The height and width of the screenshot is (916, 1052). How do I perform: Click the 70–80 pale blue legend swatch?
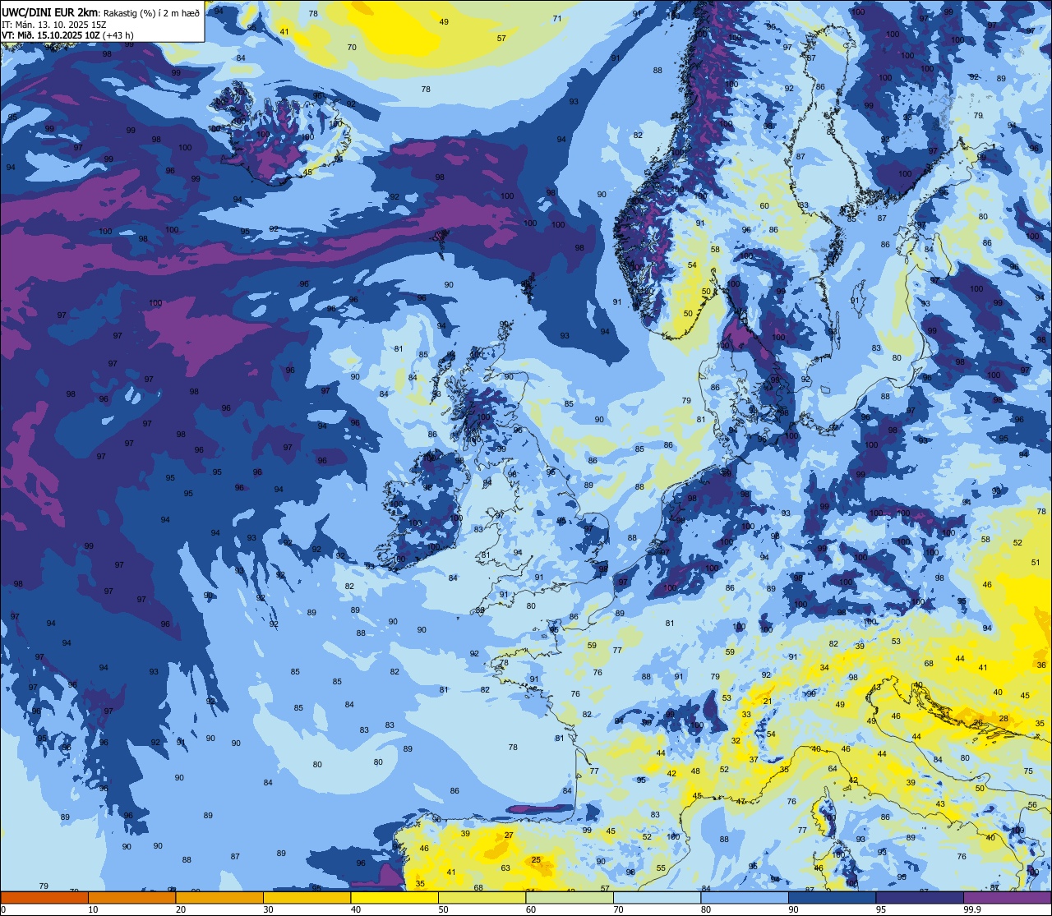[657, 897]
